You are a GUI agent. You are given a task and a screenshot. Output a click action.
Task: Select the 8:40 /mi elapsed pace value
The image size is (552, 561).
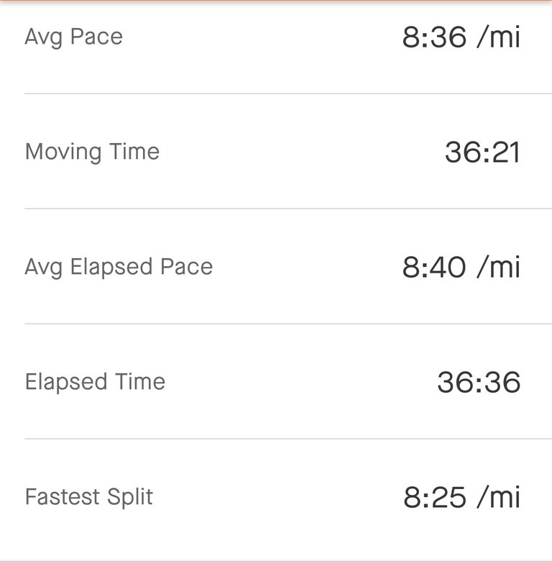(x=461, y=267)
